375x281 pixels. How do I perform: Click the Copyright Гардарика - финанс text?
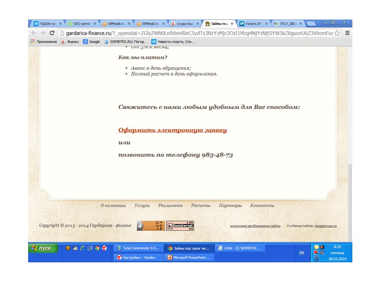(85, 225)
